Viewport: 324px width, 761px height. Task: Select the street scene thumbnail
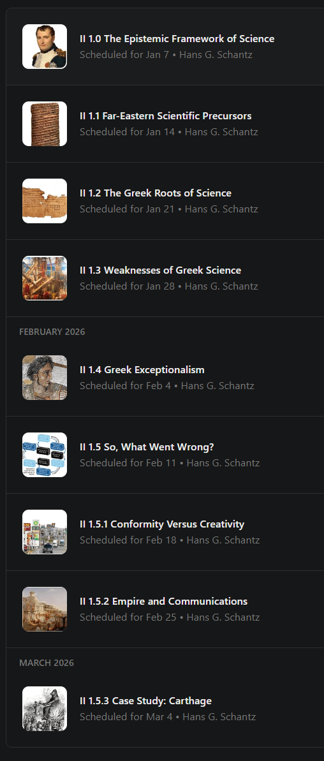click(x=45, y=532)
